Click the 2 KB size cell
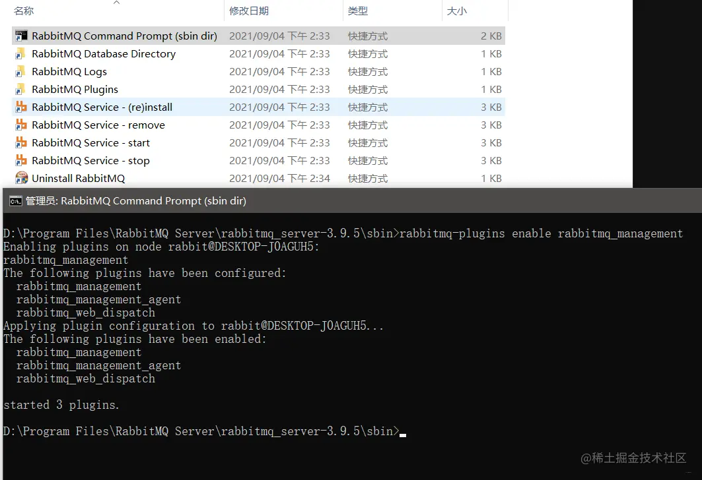Screen dimensions: 702x480 point(491,36)
